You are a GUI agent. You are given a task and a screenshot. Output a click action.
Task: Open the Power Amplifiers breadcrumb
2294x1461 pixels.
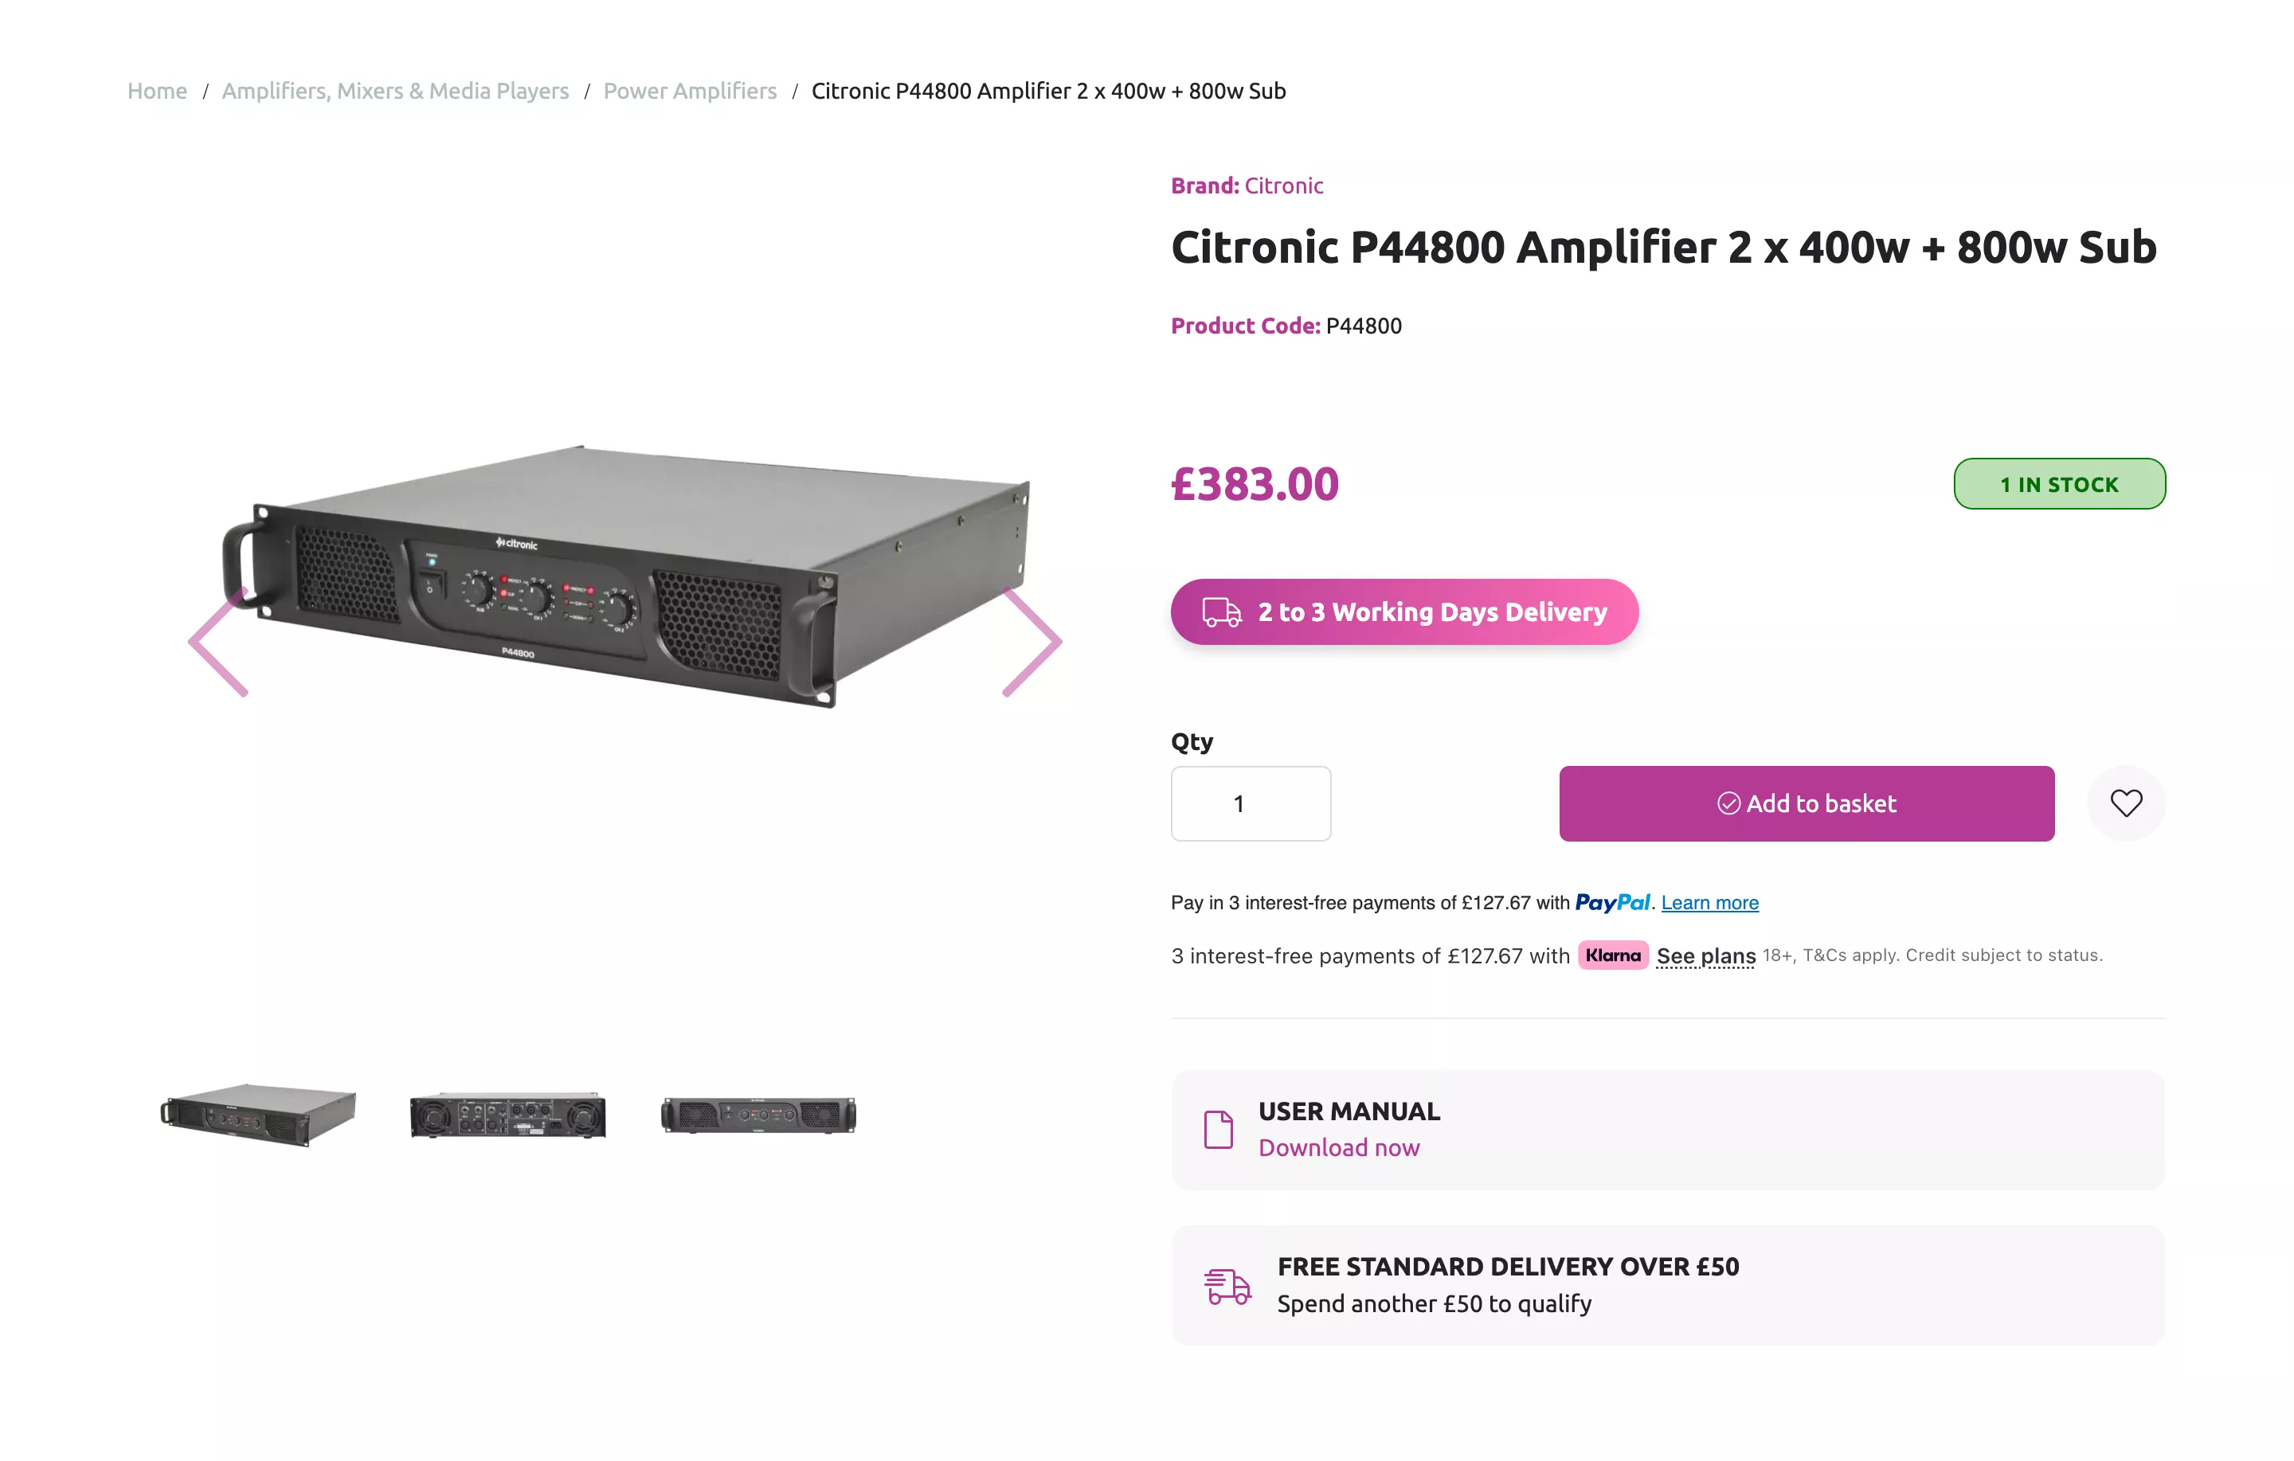[x=690, y=91]
